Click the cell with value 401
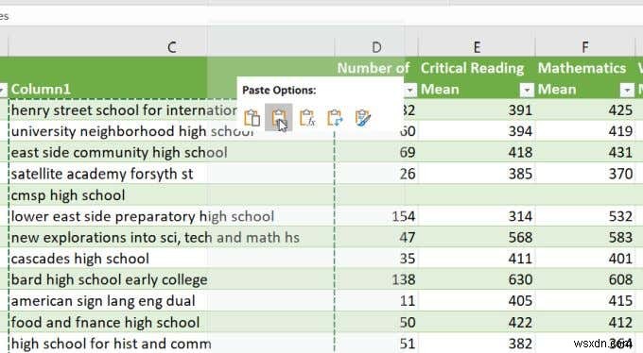The image size is (643, 353). (585, 259)
